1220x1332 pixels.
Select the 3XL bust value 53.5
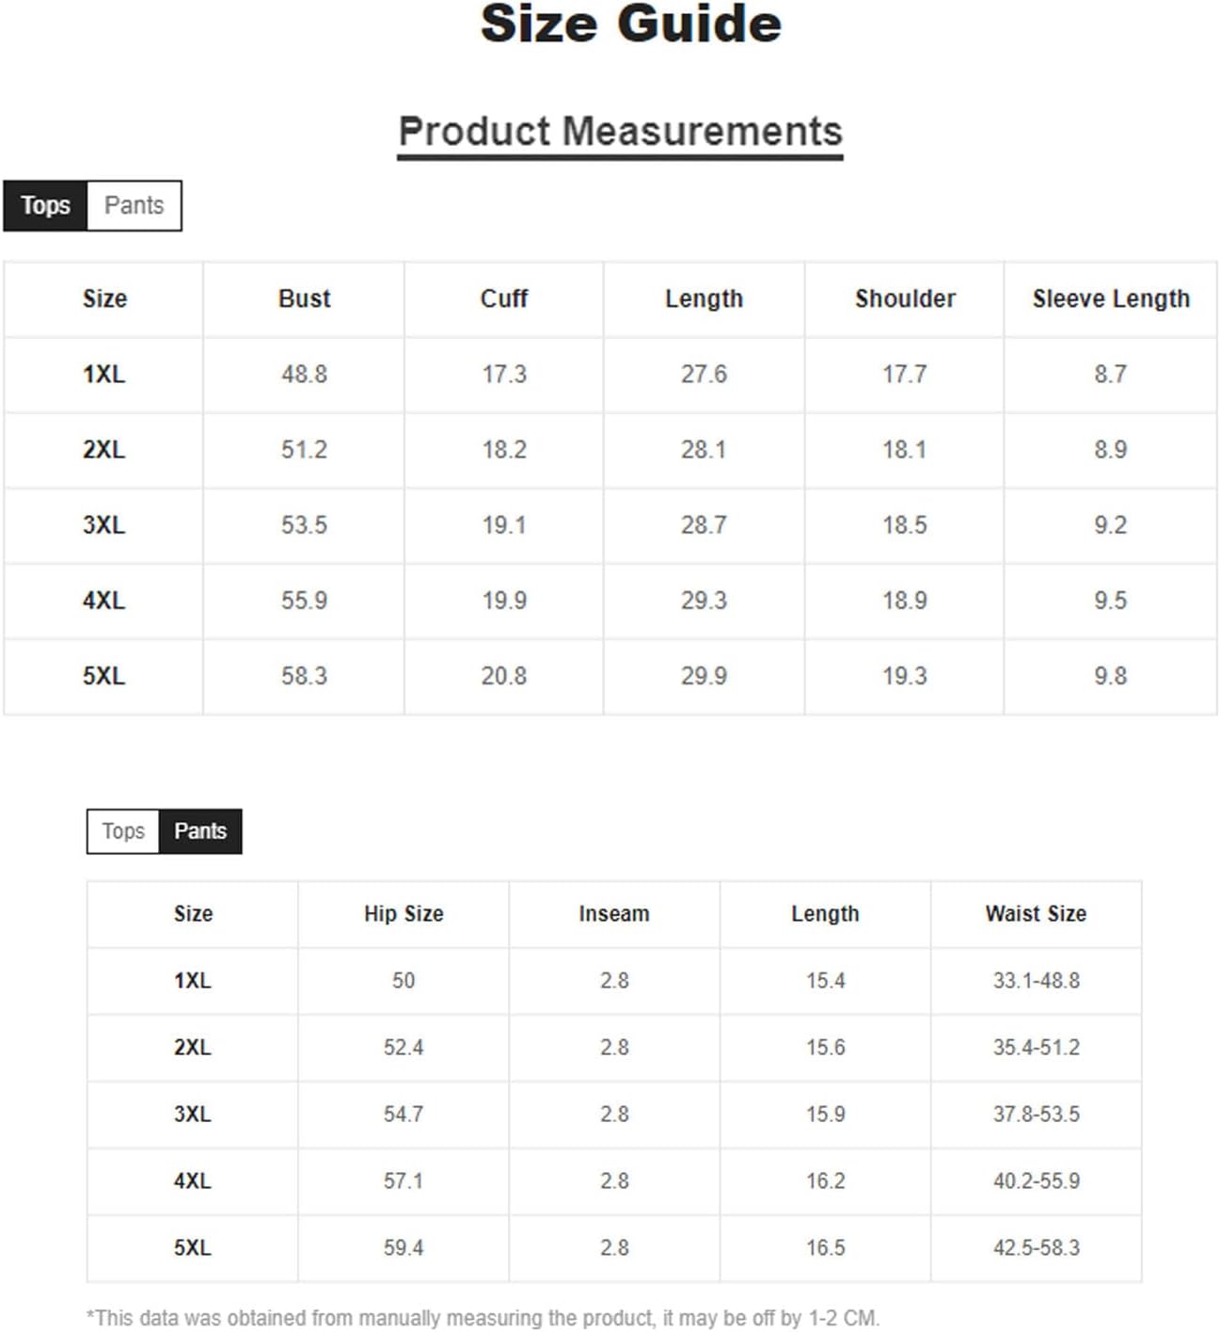(304, 525)
